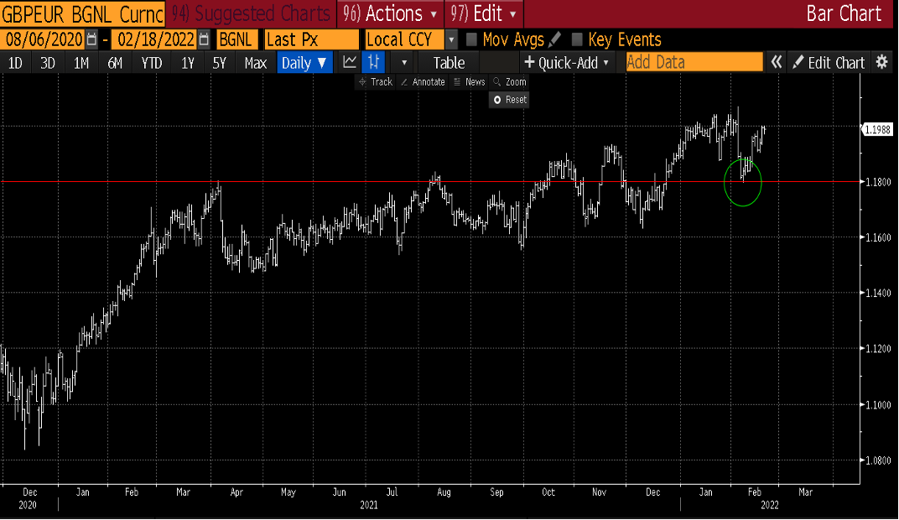This screenshot has height=520, width=899.
Task: Collapse panel with double left chevron
Action: [777, 62]
